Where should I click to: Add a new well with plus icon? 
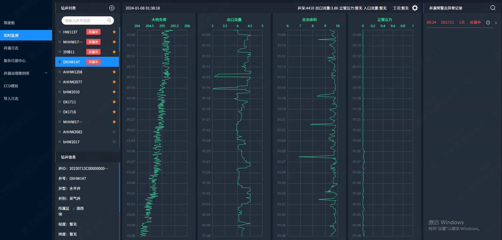point(112,8)
